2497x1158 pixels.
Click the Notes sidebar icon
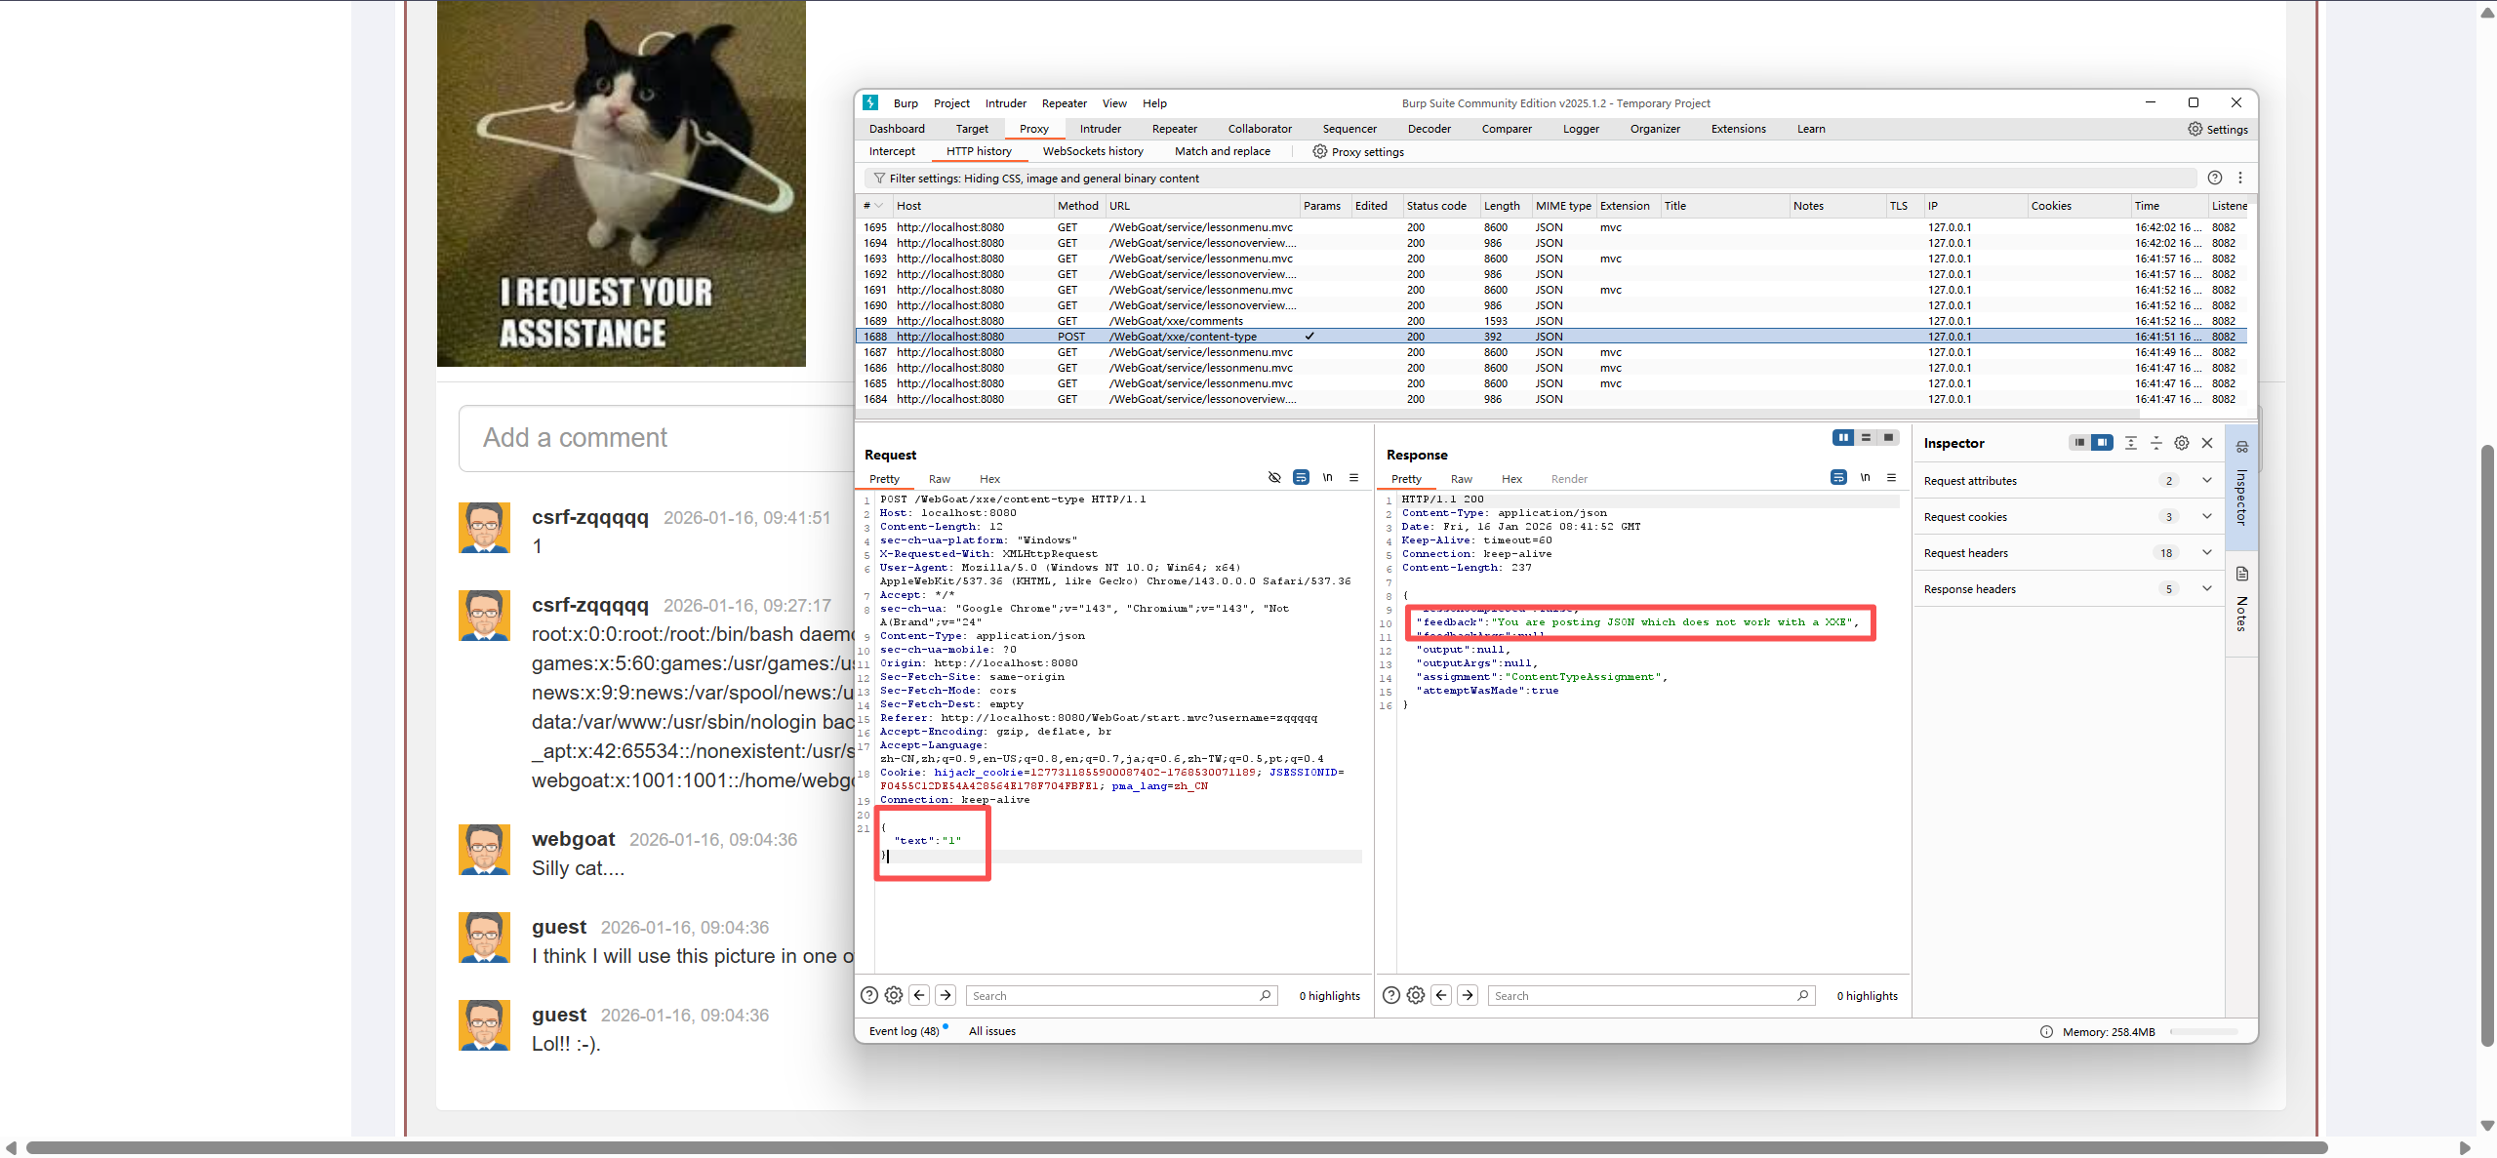point(2242,575)
